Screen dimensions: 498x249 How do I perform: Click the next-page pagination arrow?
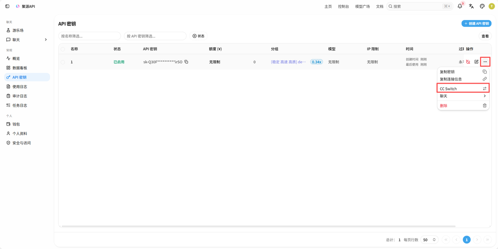pos(477,240)
